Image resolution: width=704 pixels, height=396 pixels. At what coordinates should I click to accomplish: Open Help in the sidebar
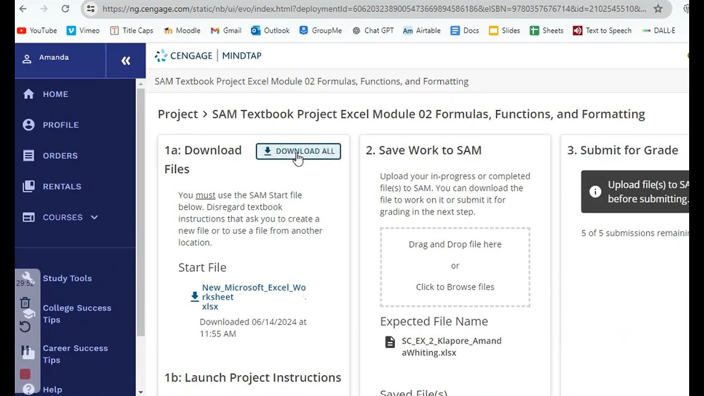coord(52,389)
